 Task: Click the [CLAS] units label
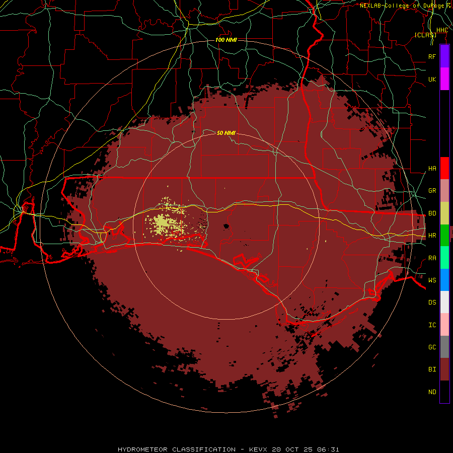(425, 35)
